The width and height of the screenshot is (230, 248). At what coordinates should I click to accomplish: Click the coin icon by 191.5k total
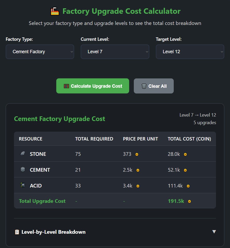[190, 201]
